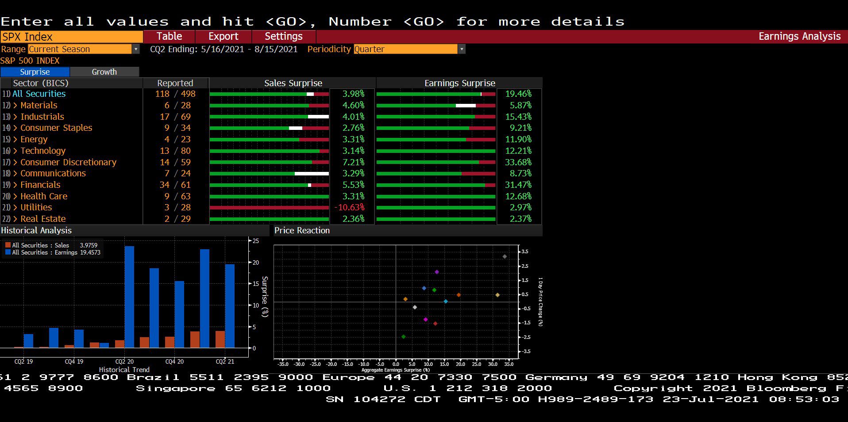The width and height of the screenshot is (848, 422).
Task: Select the Surprise tab
Action: [35, 72]
